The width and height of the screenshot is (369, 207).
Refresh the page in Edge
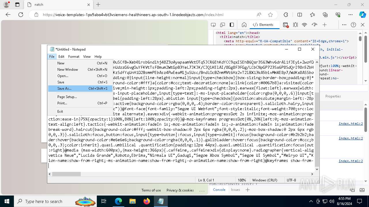coord(21,15)
